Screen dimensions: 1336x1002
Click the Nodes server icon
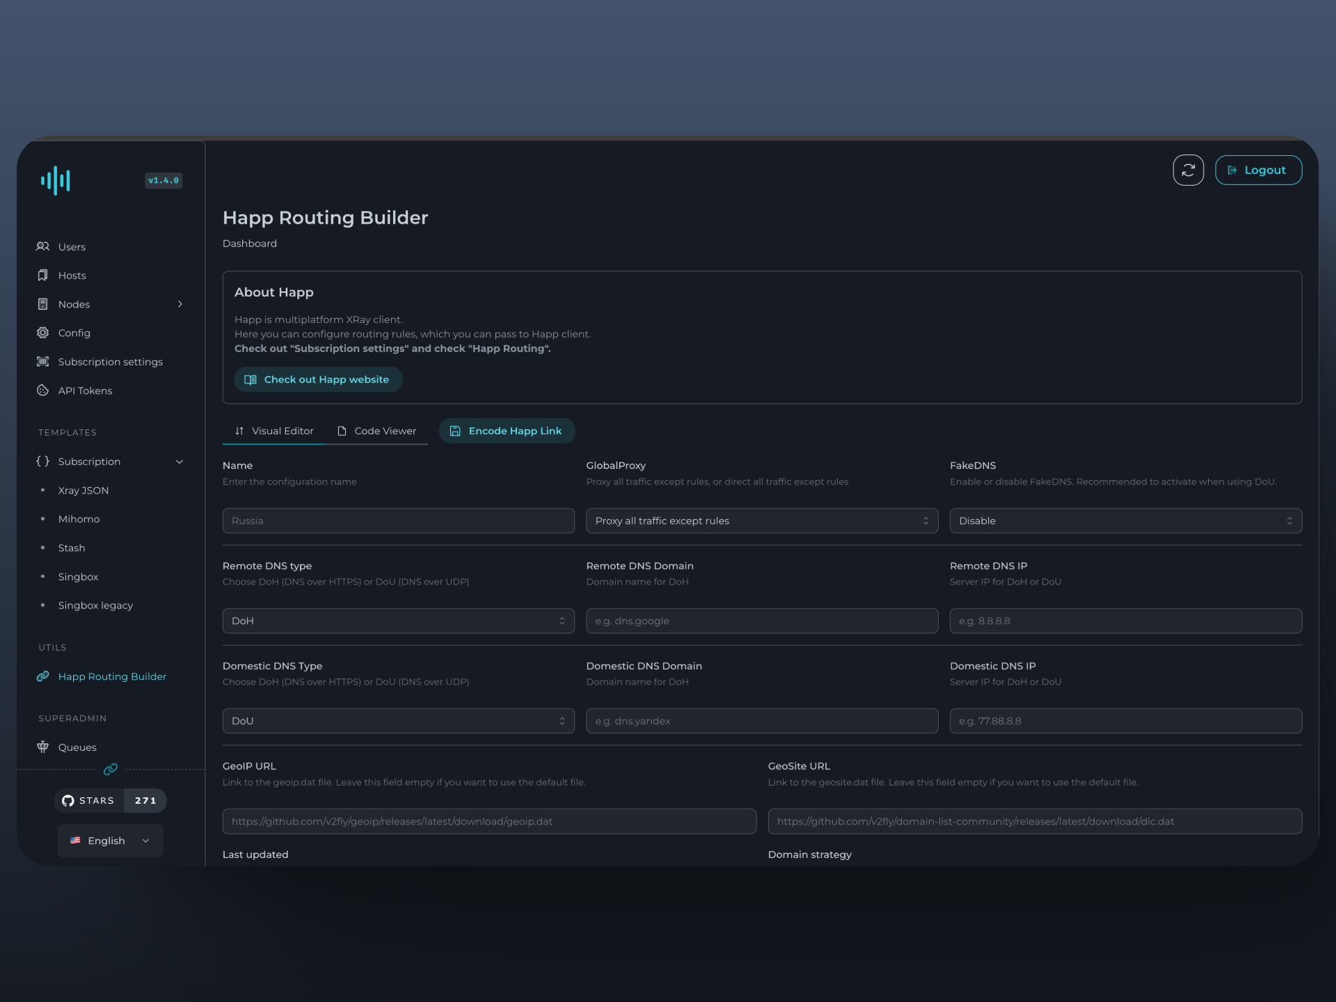(x=43, y=304)
